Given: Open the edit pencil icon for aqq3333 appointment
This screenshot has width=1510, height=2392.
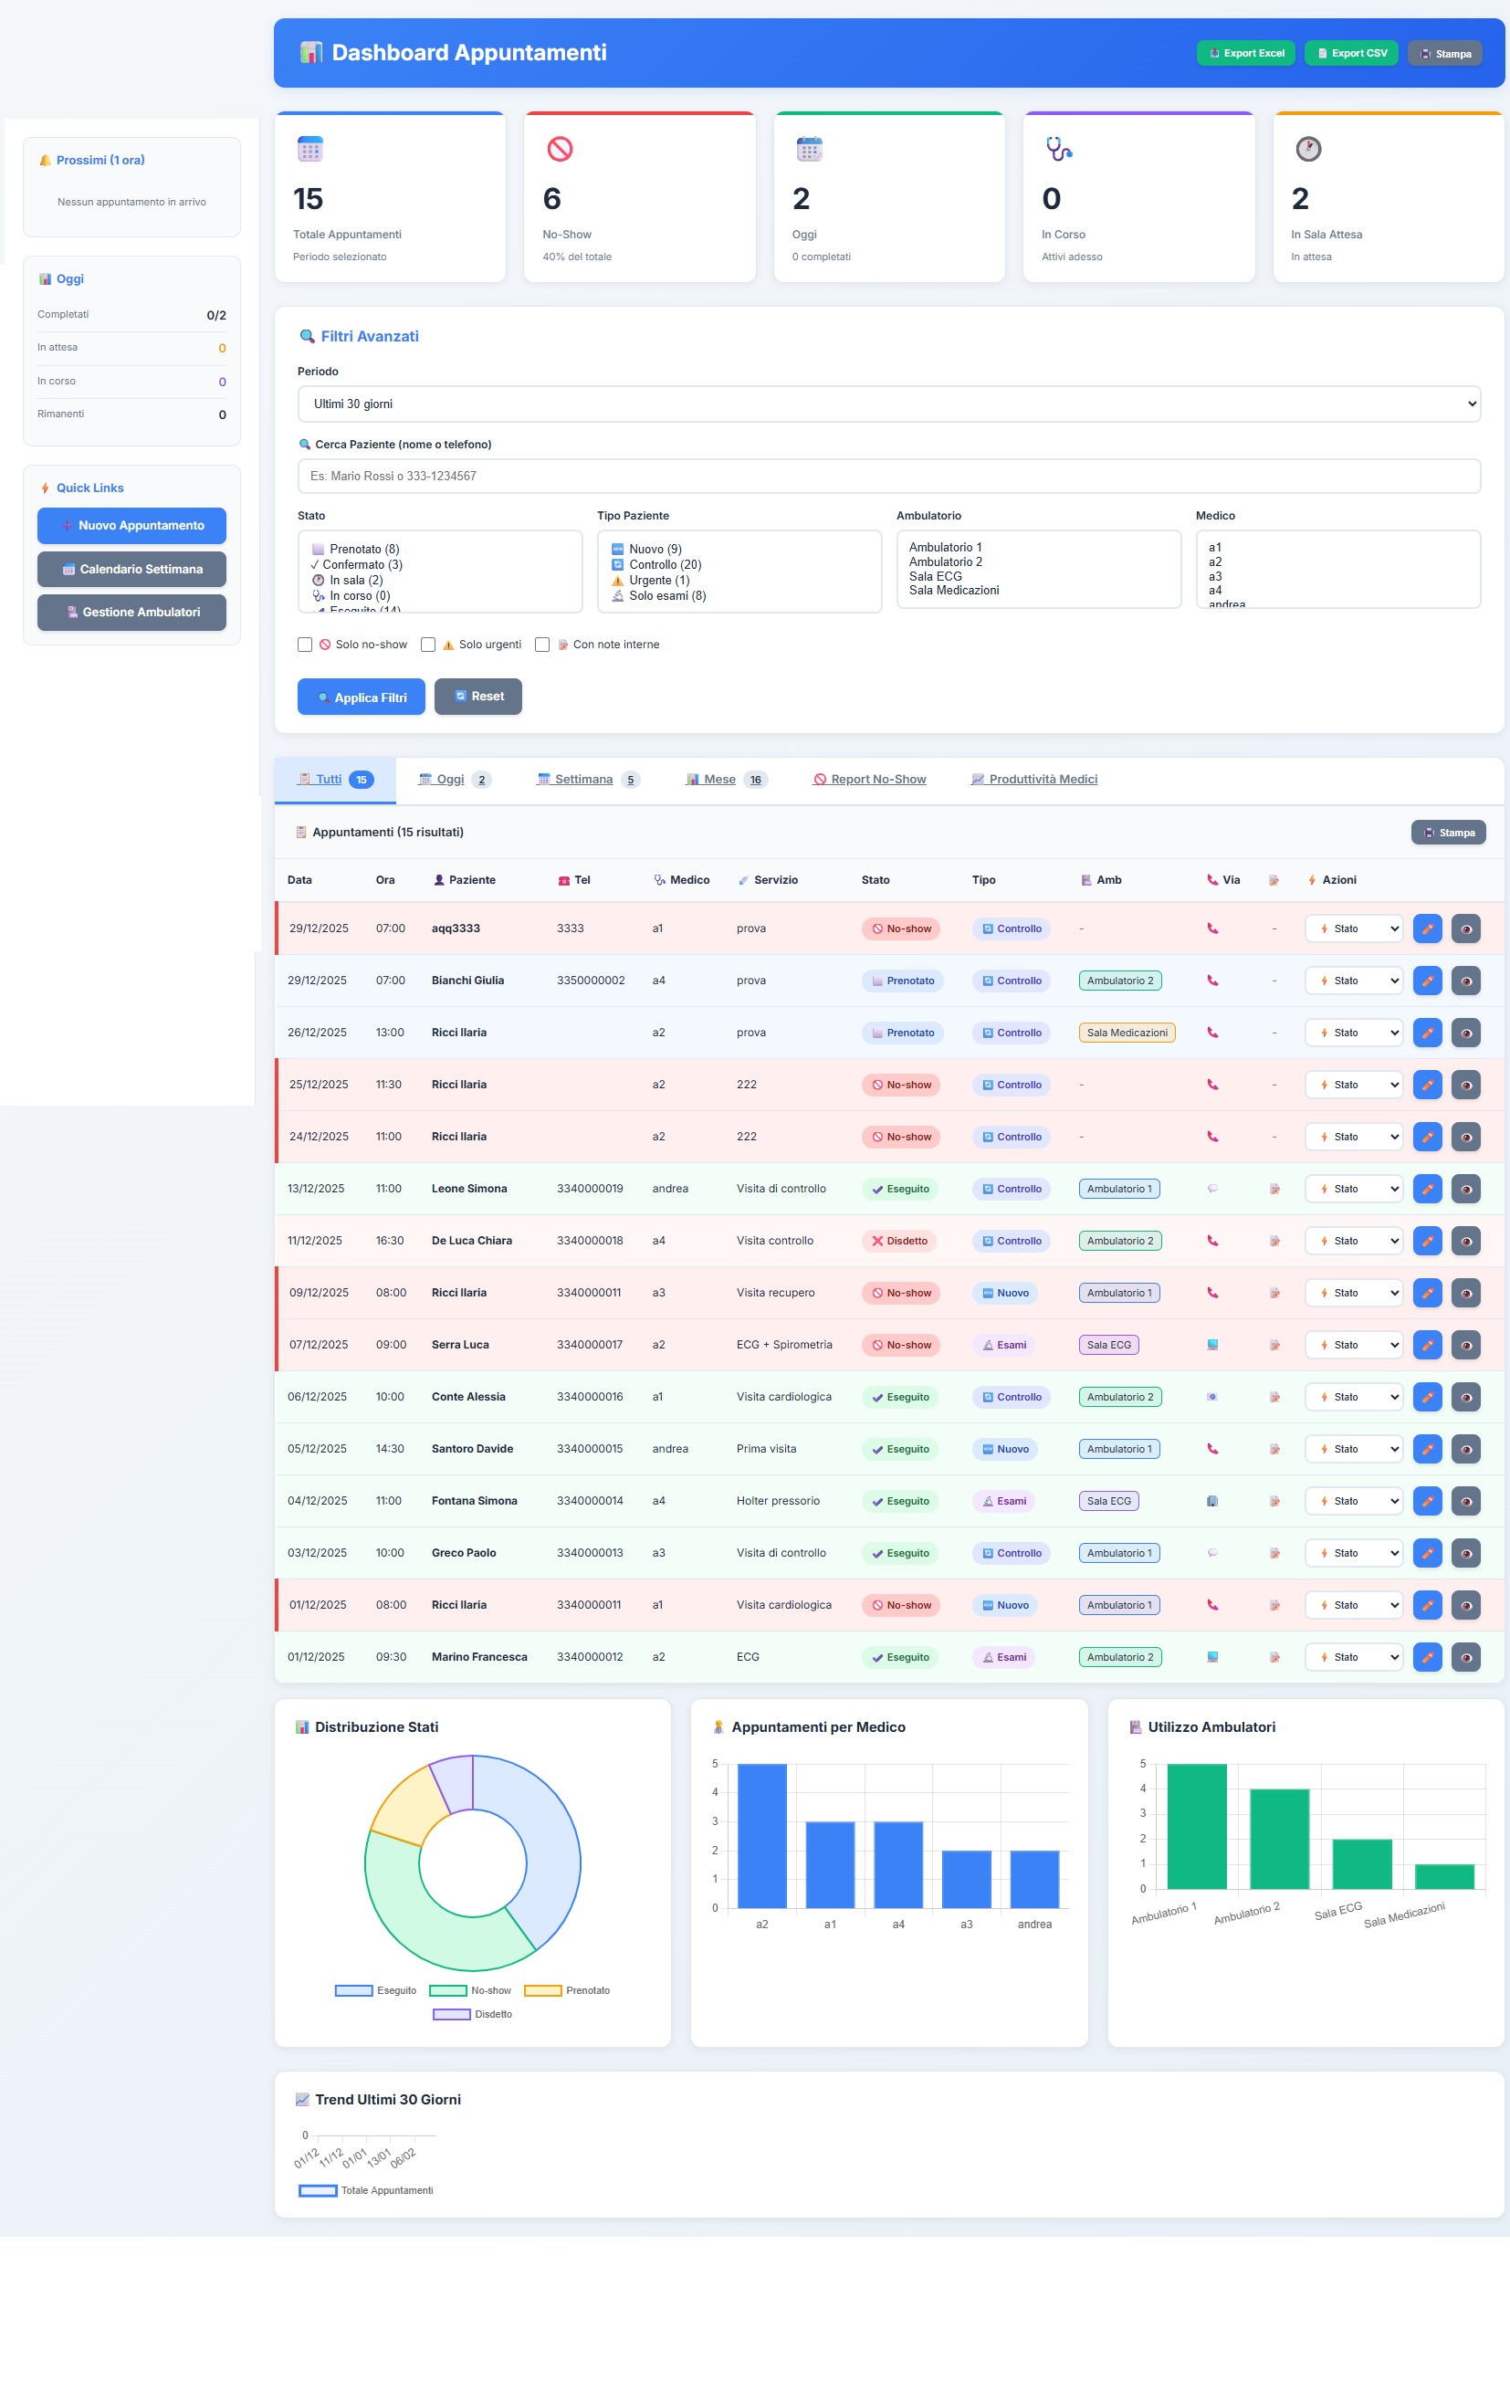Looking at the screenshot, I should pyautogui.click(x=1428, y=928).
